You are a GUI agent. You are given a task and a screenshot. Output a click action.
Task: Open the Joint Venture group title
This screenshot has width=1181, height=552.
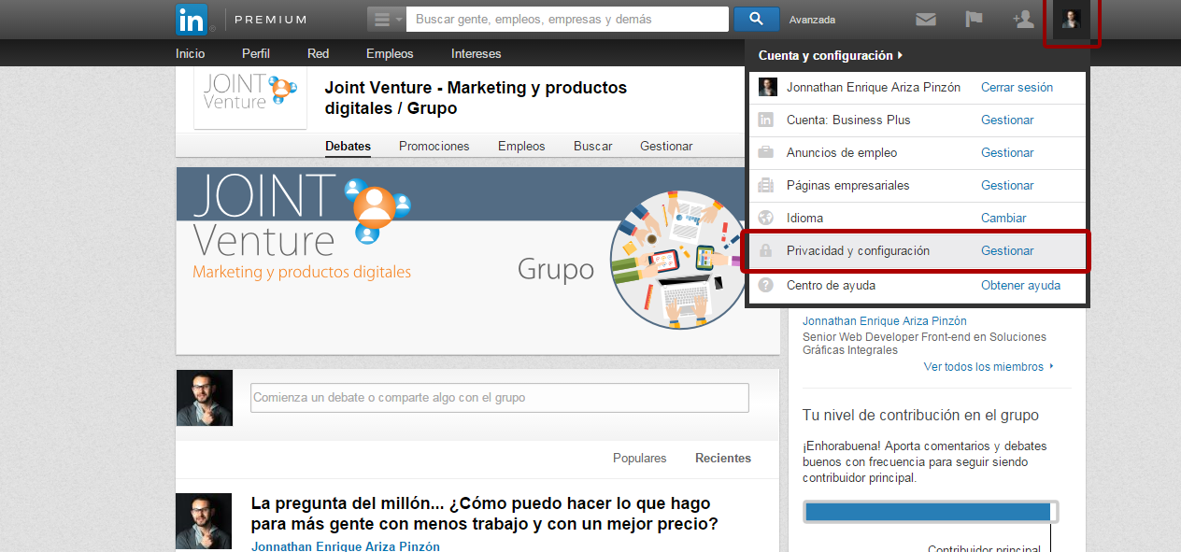pyautogui.click(x=476, y=98)
